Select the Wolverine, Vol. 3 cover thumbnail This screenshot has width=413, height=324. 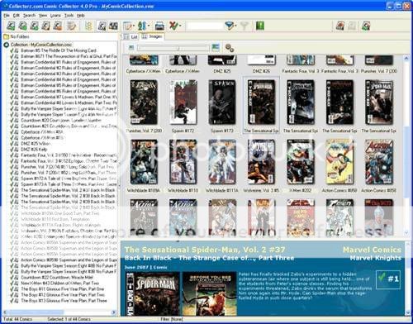click(x=261, y=162)
